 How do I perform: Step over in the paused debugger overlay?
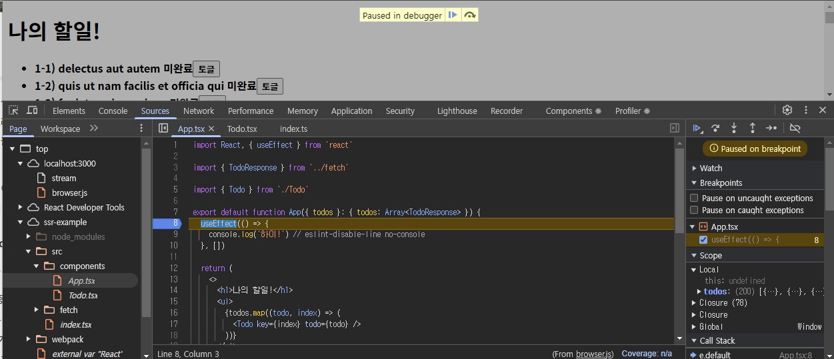tap(470, 15)
